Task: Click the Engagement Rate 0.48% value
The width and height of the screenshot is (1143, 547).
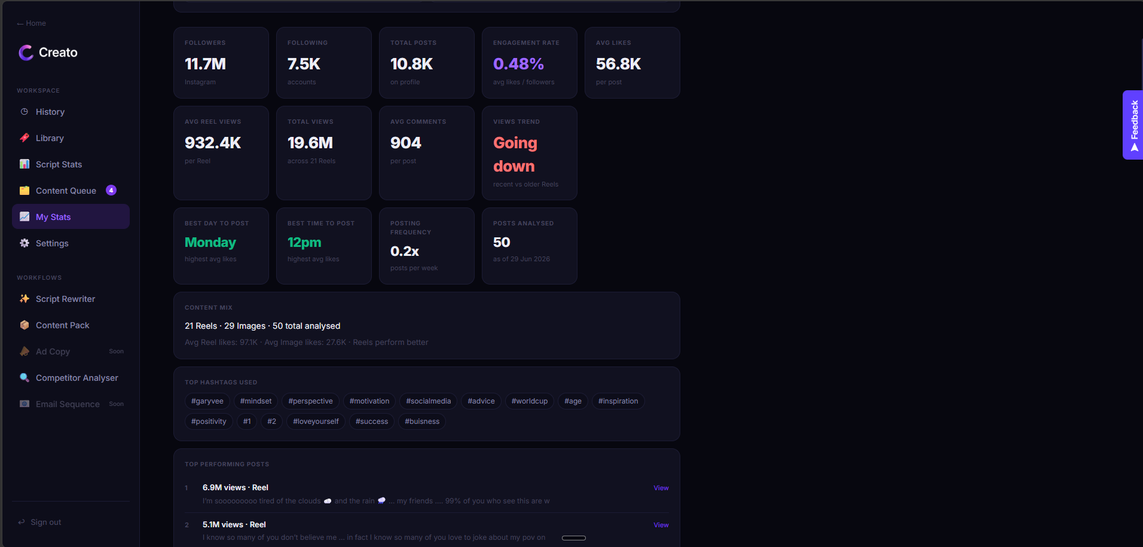Action: point(518,64)
